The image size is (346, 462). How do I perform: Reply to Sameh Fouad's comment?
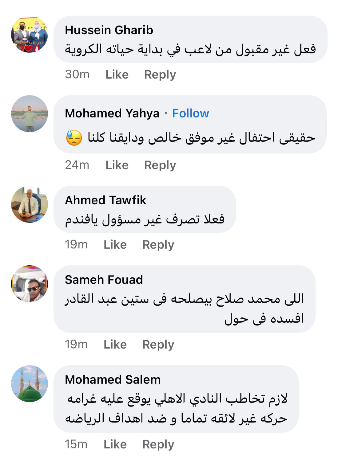pyautogui.click(x=158, y=345)
